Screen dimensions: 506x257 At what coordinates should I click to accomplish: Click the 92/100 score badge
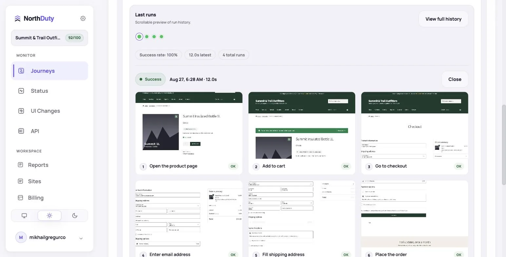pos(74,38)
